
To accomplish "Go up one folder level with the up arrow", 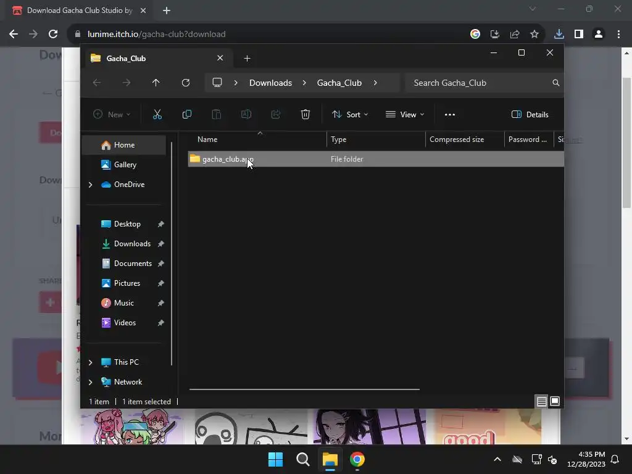I will [x=156, y=83].
